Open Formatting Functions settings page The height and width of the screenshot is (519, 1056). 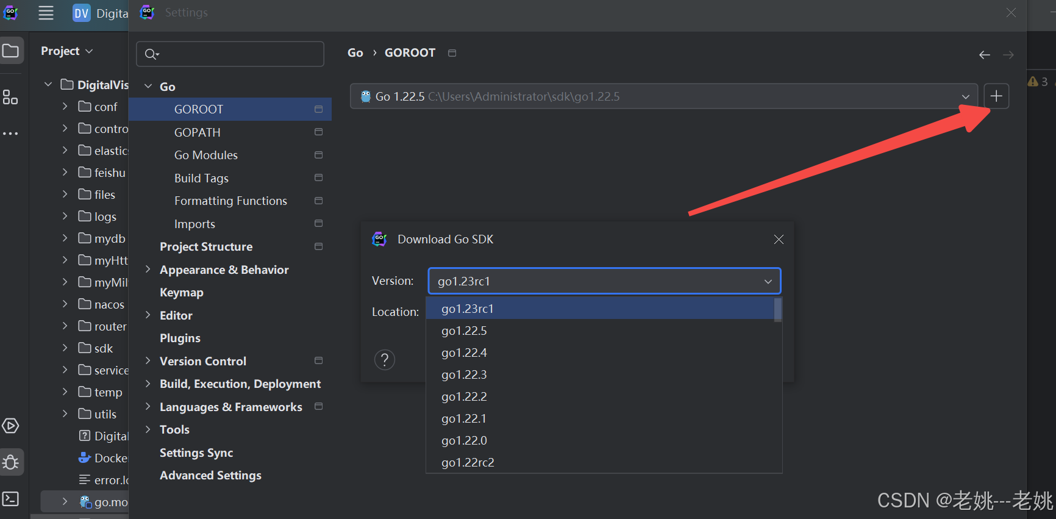pyautogui.click(x=230, y=201)
